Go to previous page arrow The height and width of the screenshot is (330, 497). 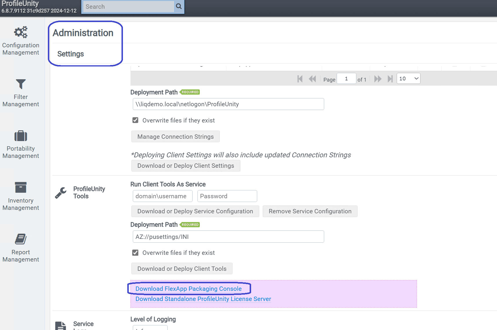(312, 79)
